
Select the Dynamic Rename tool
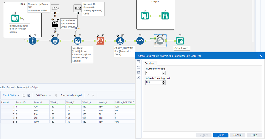pyautogui.click(x=160, y=41)
